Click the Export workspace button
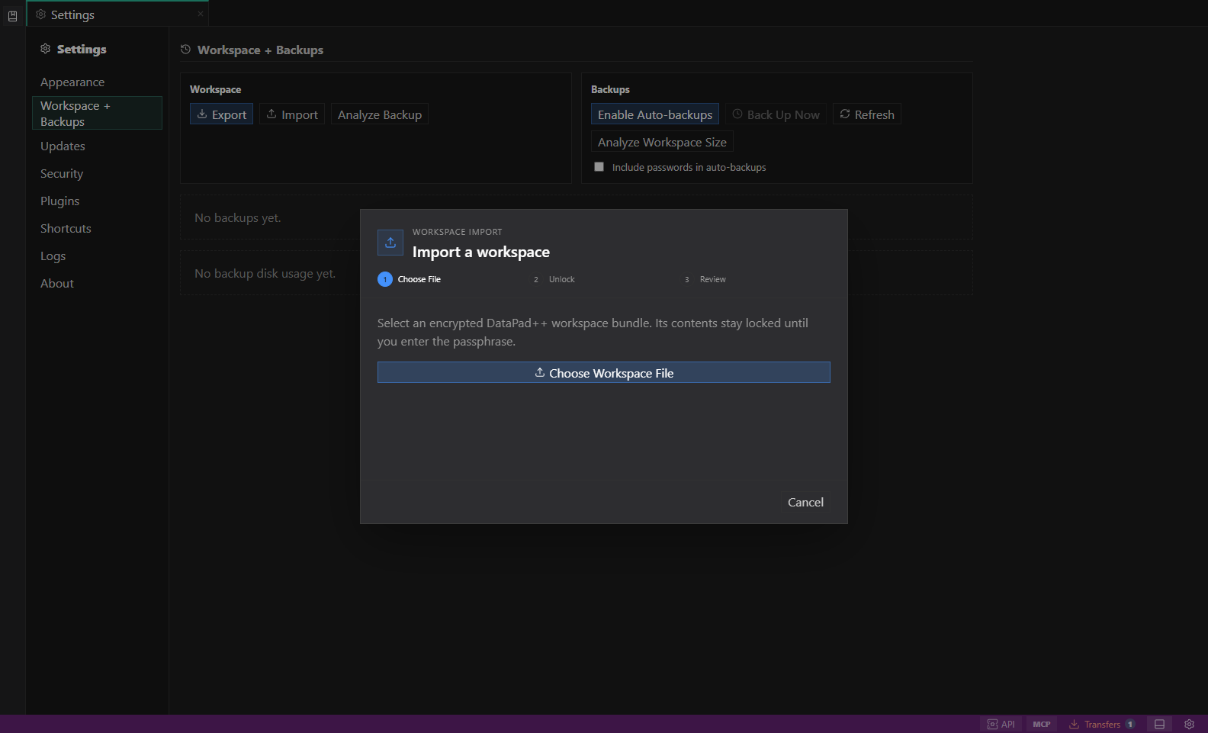The width and height of the screenshot is (1208, 733). pos(221,114)
